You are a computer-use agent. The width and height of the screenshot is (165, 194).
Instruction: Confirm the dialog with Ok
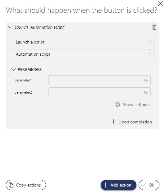[149, 185]
